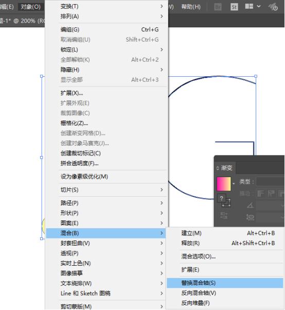The height and width of the screenshot is (310, 285).
Task: Open the 图案(E) submenu
Action: [x=107, y=223]
